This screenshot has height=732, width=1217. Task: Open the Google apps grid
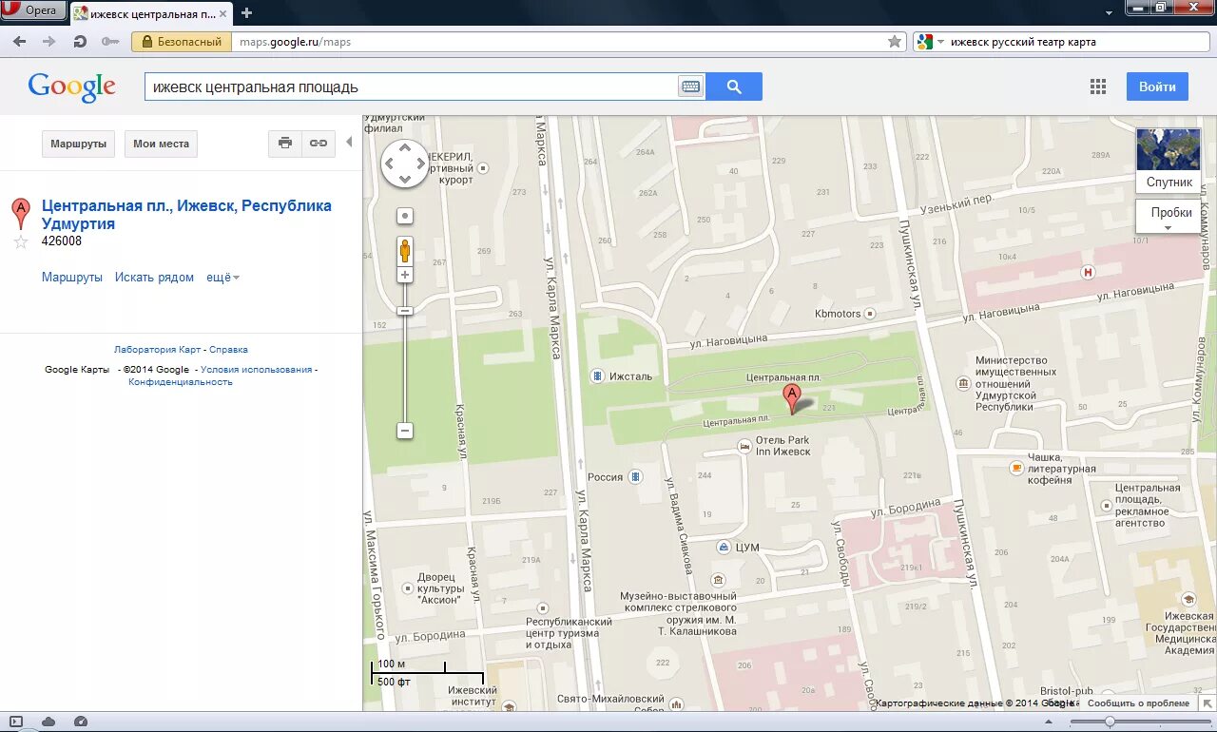[1098, 87]
